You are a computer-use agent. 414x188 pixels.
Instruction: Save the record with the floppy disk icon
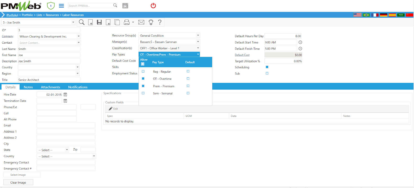pyautogui.click(x=99, y=22)
